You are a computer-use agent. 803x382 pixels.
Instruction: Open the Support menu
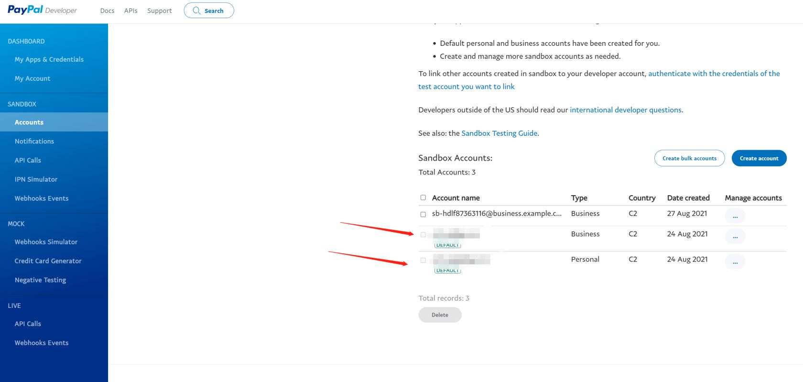(x=159, y=11)
